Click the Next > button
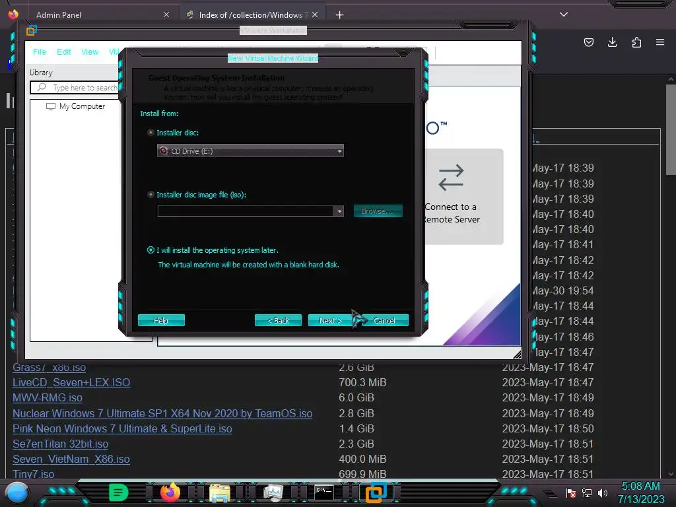The width and height of the screenshot is (676, 507). (x=331, y=320)
